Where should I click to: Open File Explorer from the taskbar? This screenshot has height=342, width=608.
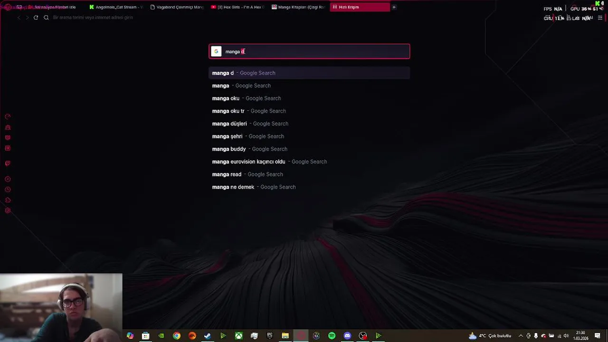pyautogui.click(x=285, y=336)
